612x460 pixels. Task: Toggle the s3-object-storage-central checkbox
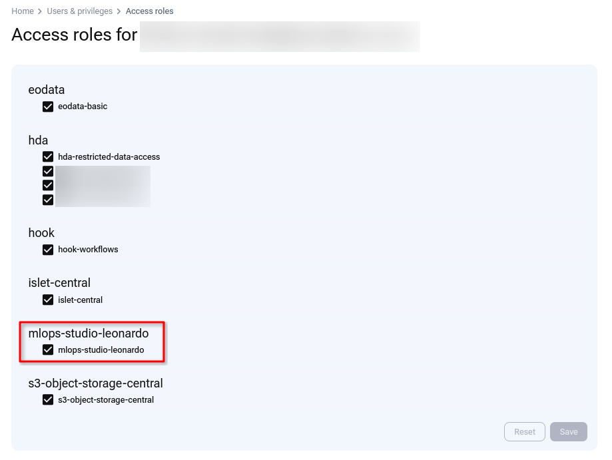(x=48, y=400)
